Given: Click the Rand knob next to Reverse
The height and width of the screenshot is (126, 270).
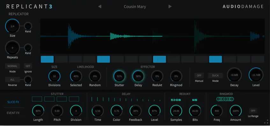Looking at the screenshot, I should coord(28,79).
